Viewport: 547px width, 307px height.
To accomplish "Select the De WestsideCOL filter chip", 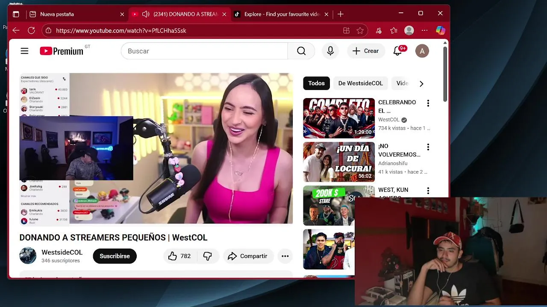I will pos(361,83).
